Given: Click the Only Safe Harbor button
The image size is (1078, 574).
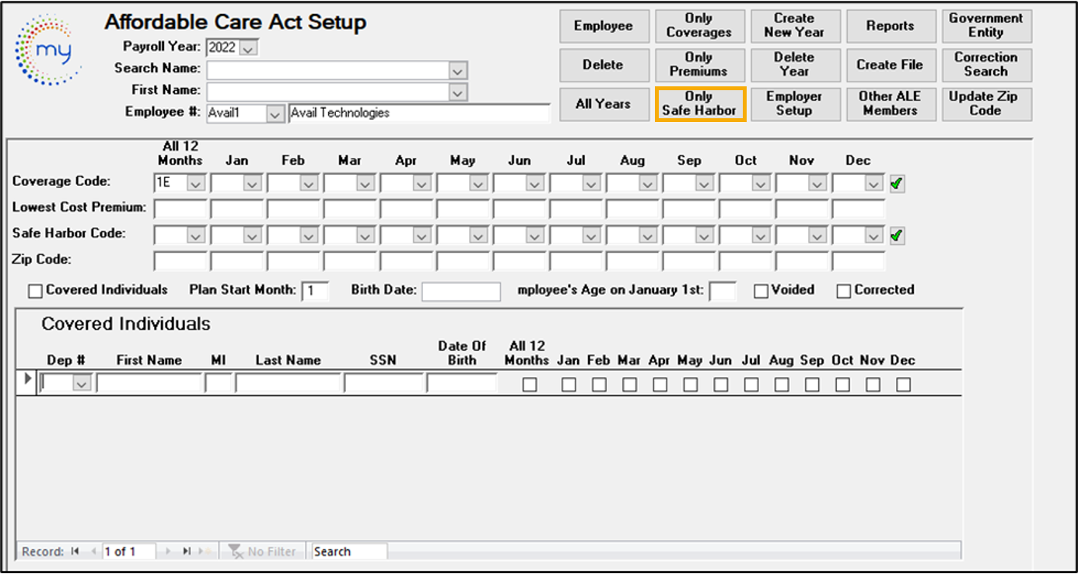Looking at the screenshot, I should pos(698,103).
